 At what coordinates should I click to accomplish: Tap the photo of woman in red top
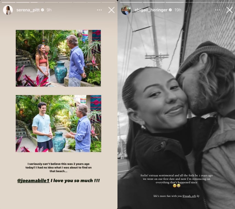pos(58,58)
